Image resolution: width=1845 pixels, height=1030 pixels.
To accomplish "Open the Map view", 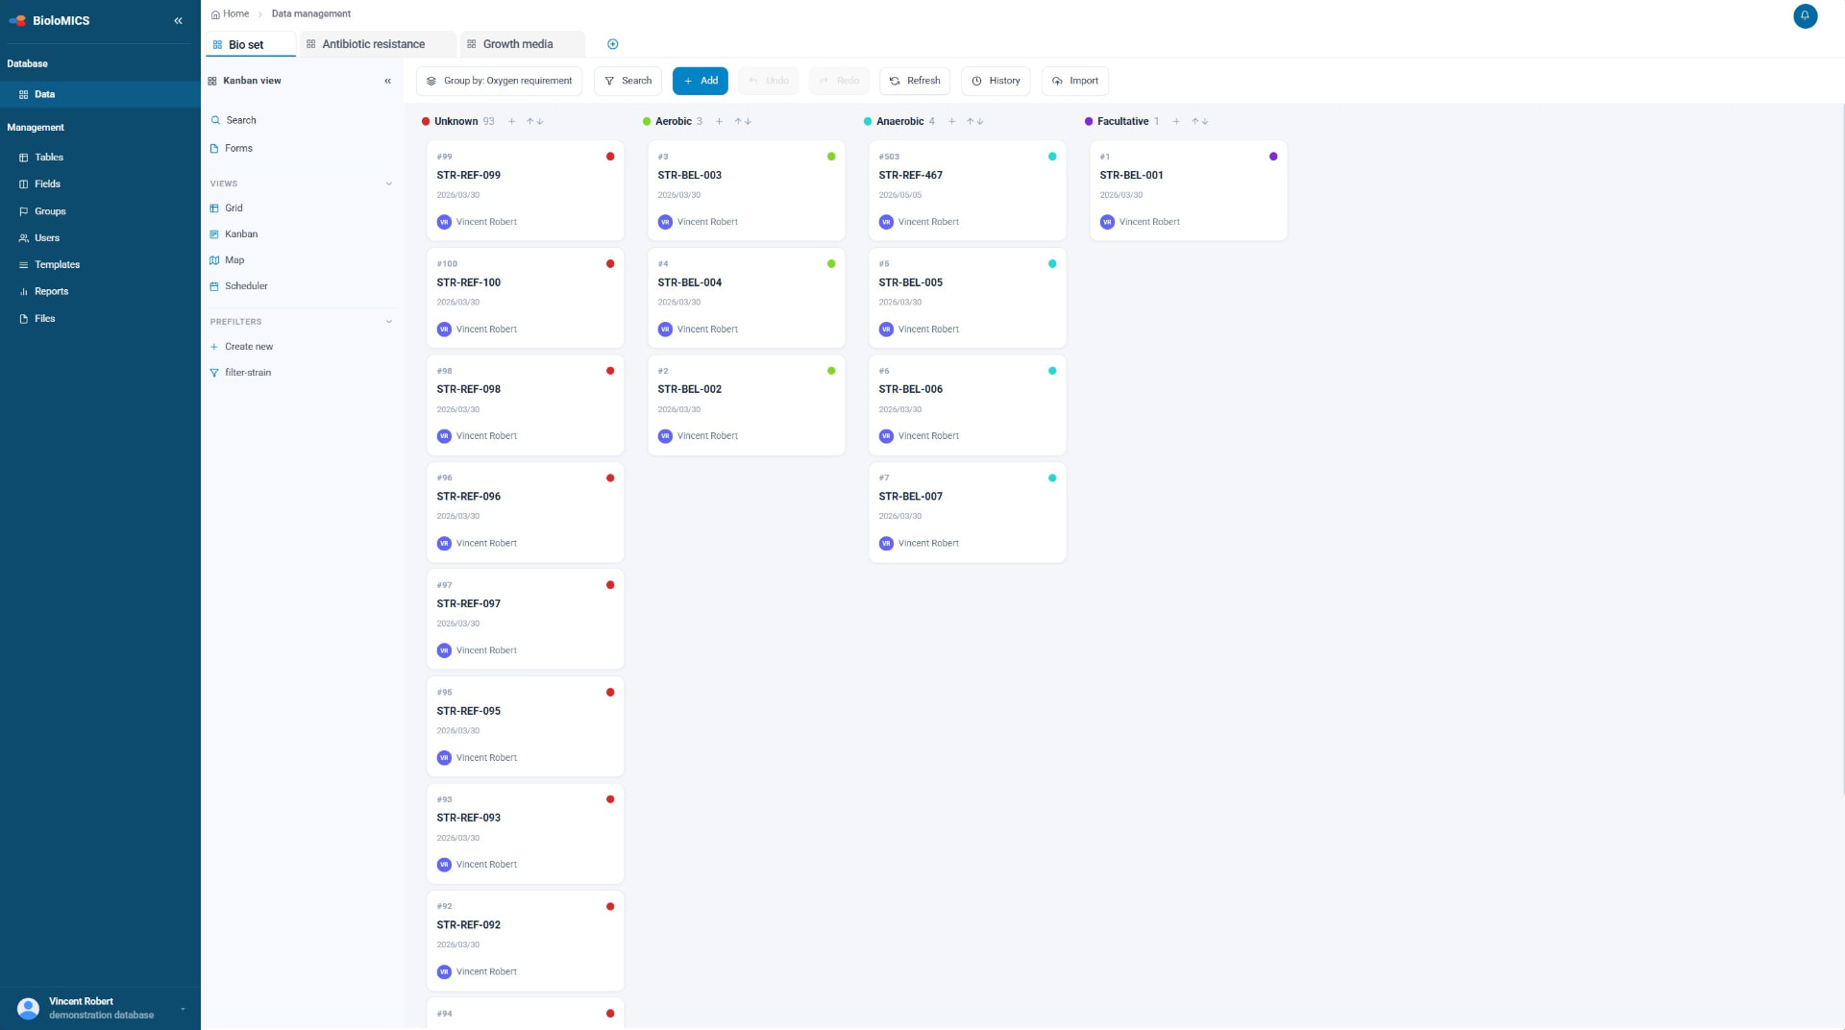I will pyautogui.click(x=234, y=260).
